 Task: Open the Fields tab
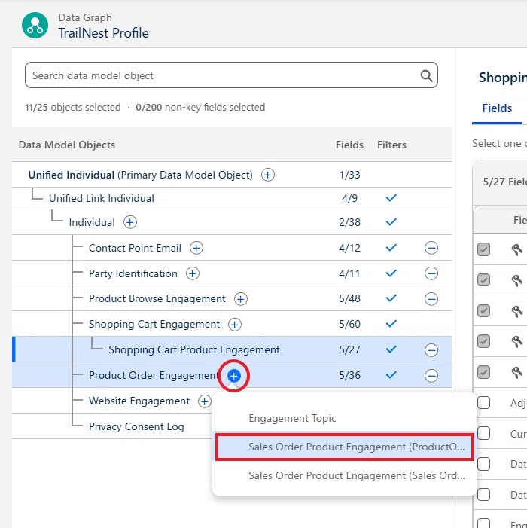click(497, 108)
